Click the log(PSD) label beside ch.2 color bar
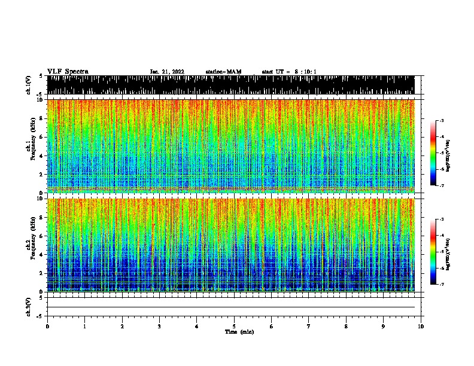This screenshot has height=366, width=474. point(448,254)
